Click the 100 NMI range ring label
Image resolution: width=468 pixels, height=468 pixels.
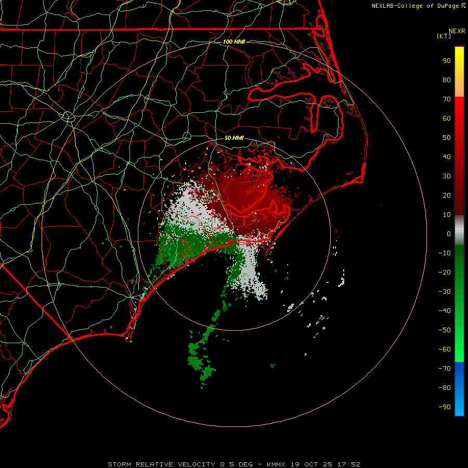(x=233, y=42)
